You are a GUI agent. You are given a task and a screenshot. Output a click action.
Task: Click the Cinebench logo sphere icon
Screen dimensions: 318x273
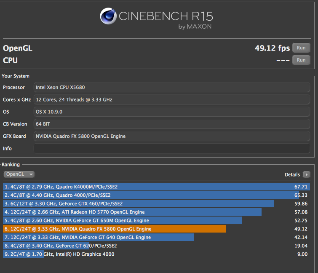point(108,16)
